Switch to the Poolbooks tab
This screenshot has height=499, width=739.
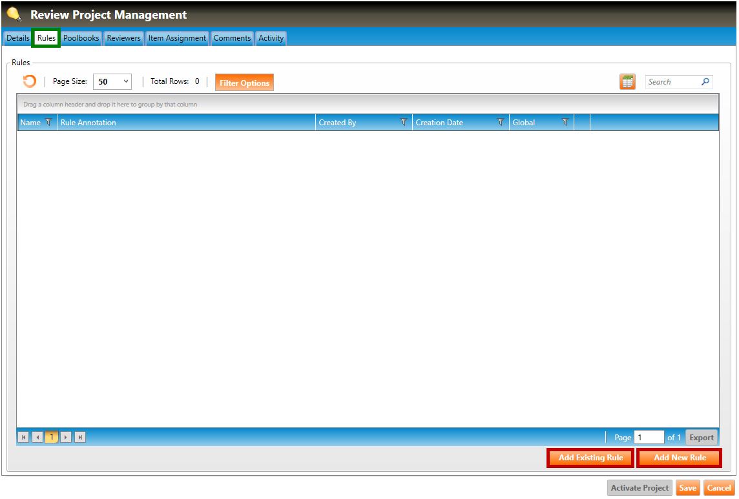point(81,38)
